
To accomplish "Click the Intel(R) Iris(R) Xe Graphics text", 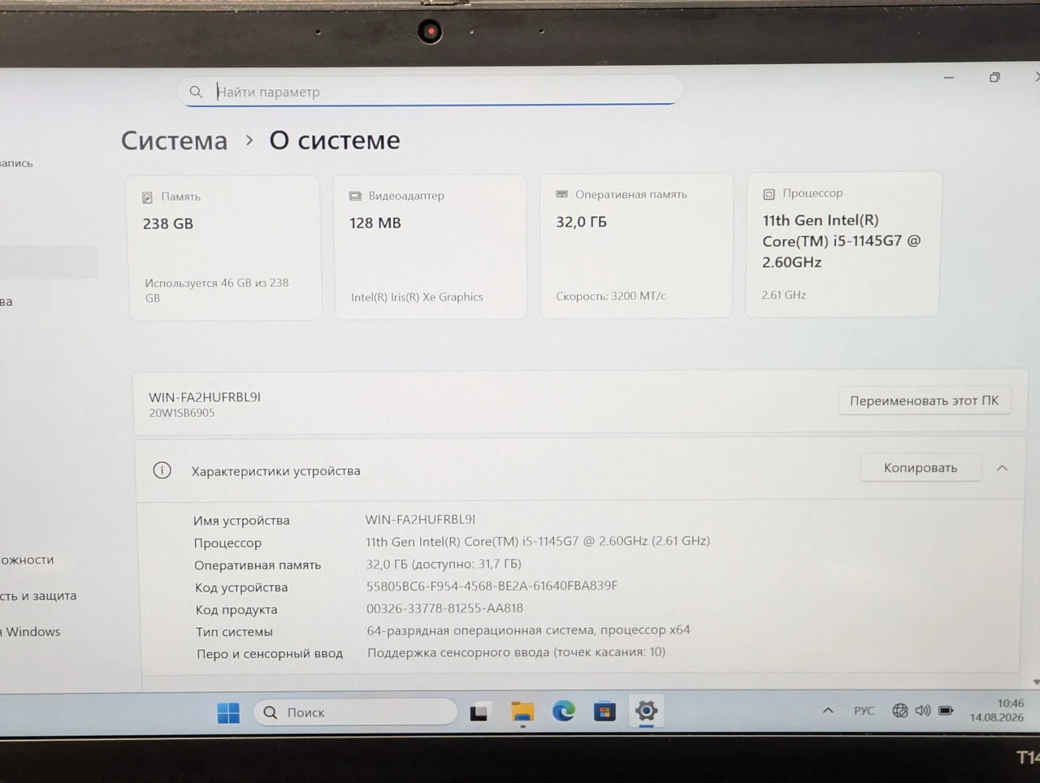I will tap(417, 297).
